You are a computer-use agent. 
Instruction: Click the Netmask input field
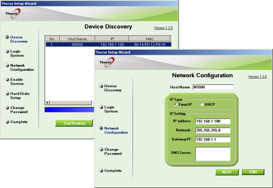pos(213,131)
